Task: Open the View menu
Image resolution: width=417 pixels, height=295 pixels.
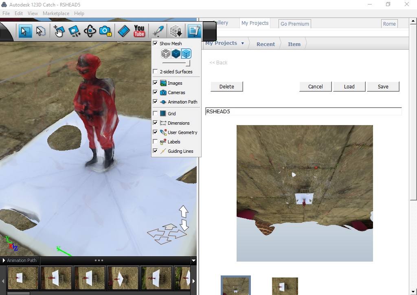Action: coord(33,13)
